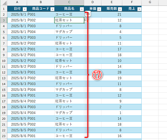This screenshot has width=167, height=140.
Task: Open the 販売数 filter dropdown
Action: [120, 9]
